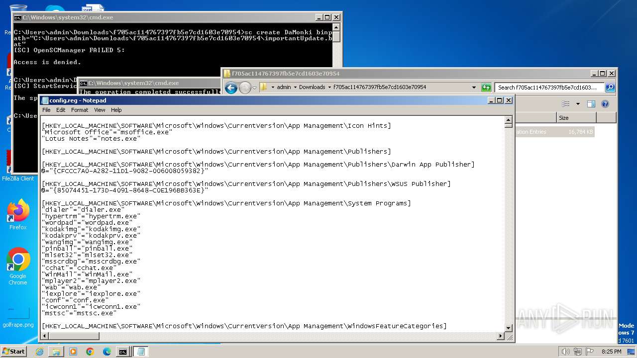
Task: Click Notepad horizontal scrollbar left arrow
Action: click(x=45, y=336)
